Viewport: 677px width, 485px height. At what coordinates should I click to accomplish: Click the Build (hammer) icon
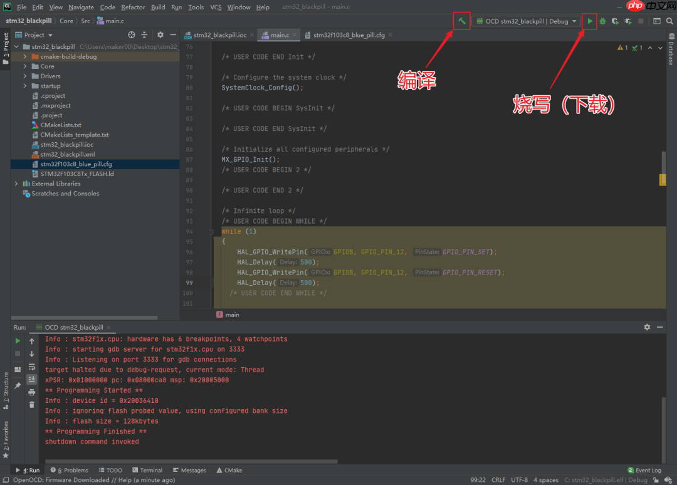point(462,21)
